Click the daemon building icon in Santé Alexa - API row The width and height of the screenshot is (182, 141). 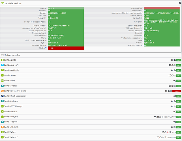point(175,65)
